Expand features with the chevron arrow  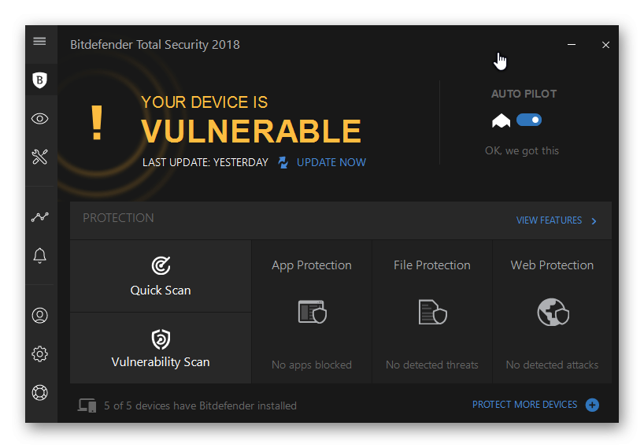pos(594,221)
